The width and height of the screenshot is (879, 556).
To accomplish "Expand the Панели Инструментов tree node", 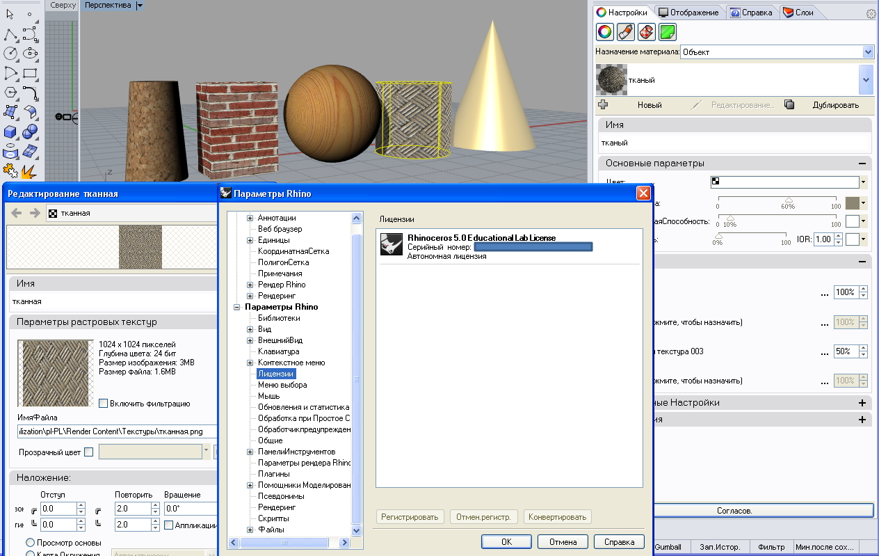I will 250,452.
